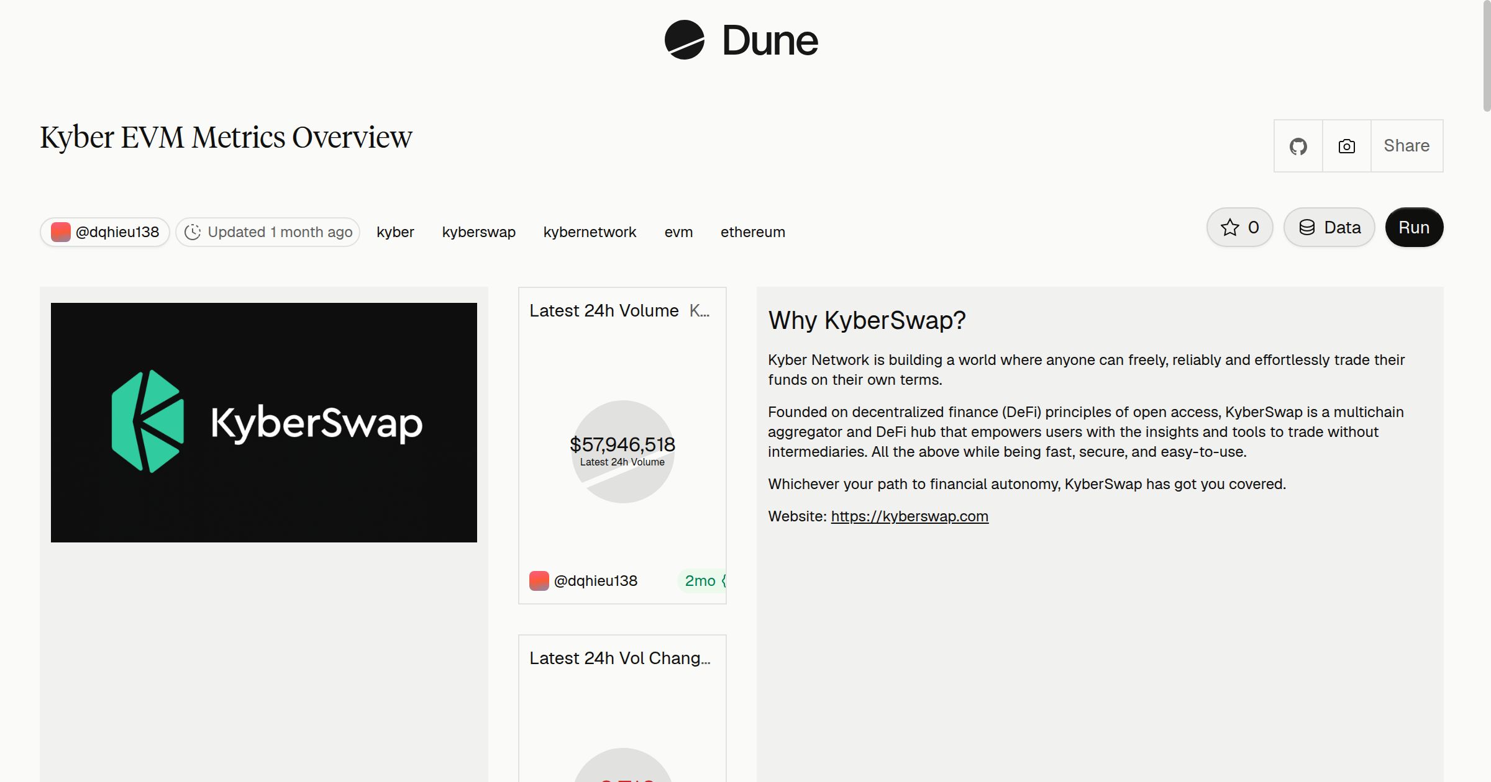Open author @dqhieu138 profile chip

click(x=105, y=232)
